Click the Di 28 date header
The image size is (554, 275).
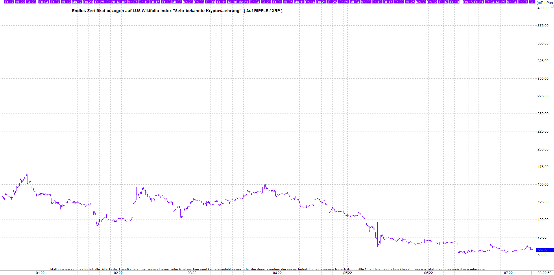tap(31, 2)
